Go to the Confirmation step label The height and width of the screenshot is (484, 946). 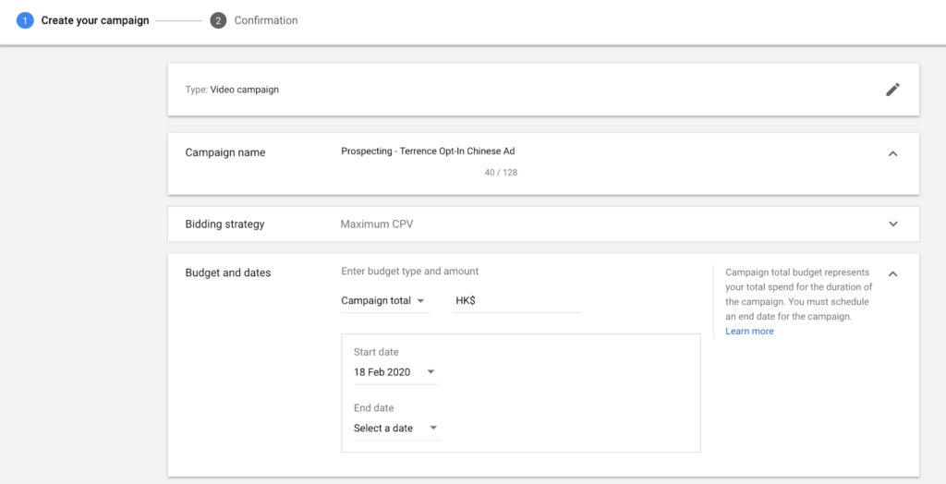coord(266,20)
